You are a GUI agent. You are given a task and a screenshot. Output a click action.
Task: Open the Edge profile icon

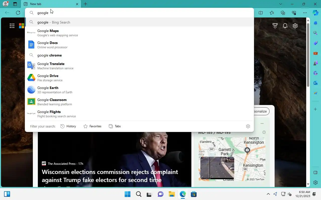pos(5,4)
